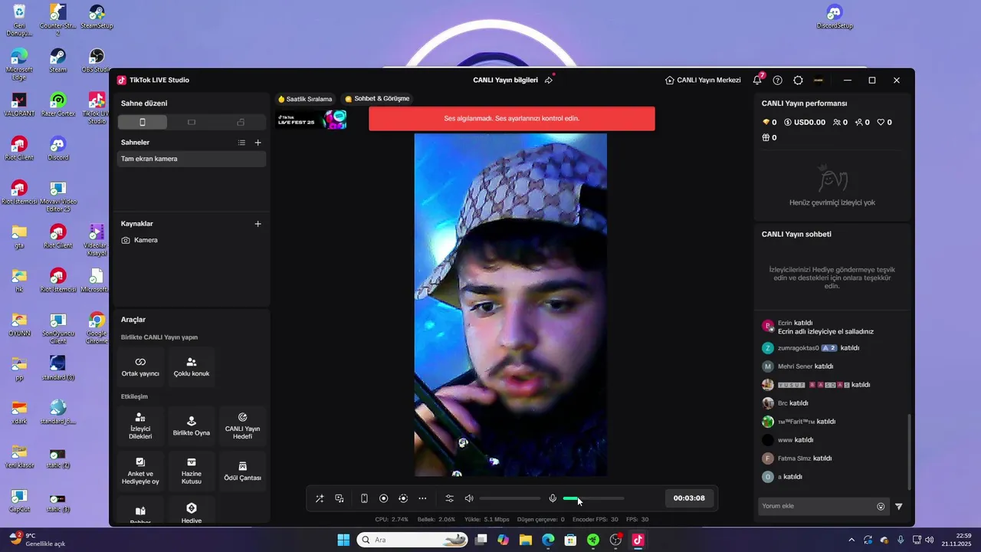Select the portrait layout in Sahne düzeni

(143, 122)
